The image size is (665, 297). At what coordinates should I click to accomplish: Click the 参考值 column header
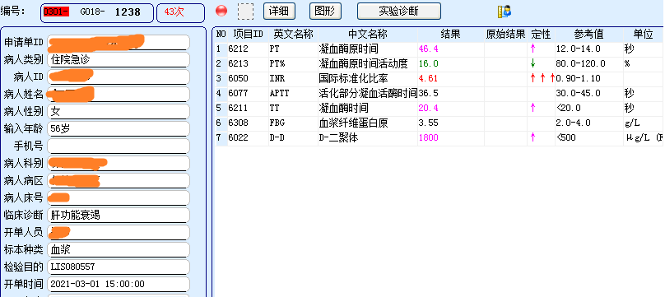[588, 34]
